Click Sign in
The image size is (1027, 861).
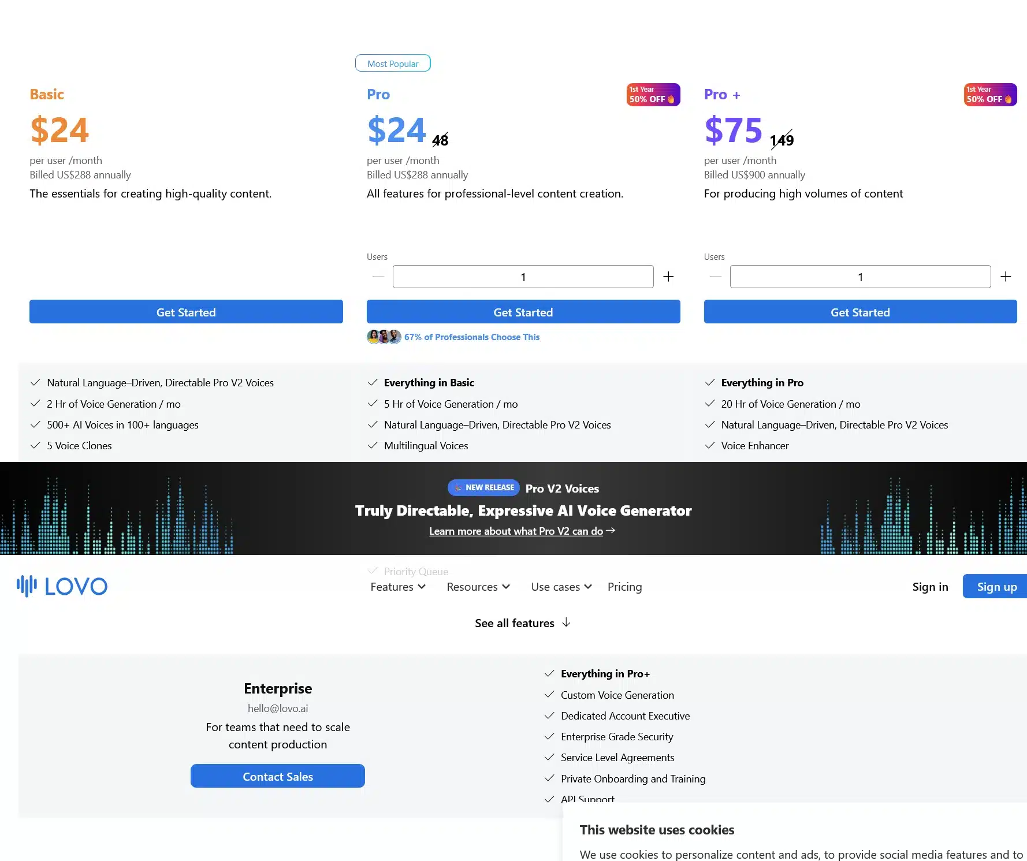[x=930, y=587]
